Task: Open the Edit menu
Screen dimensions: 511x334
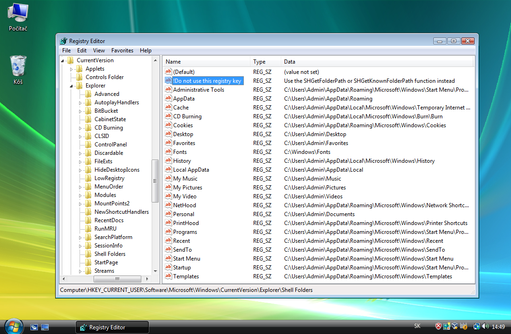Action: pyautogui.click(x=82, y=51)
